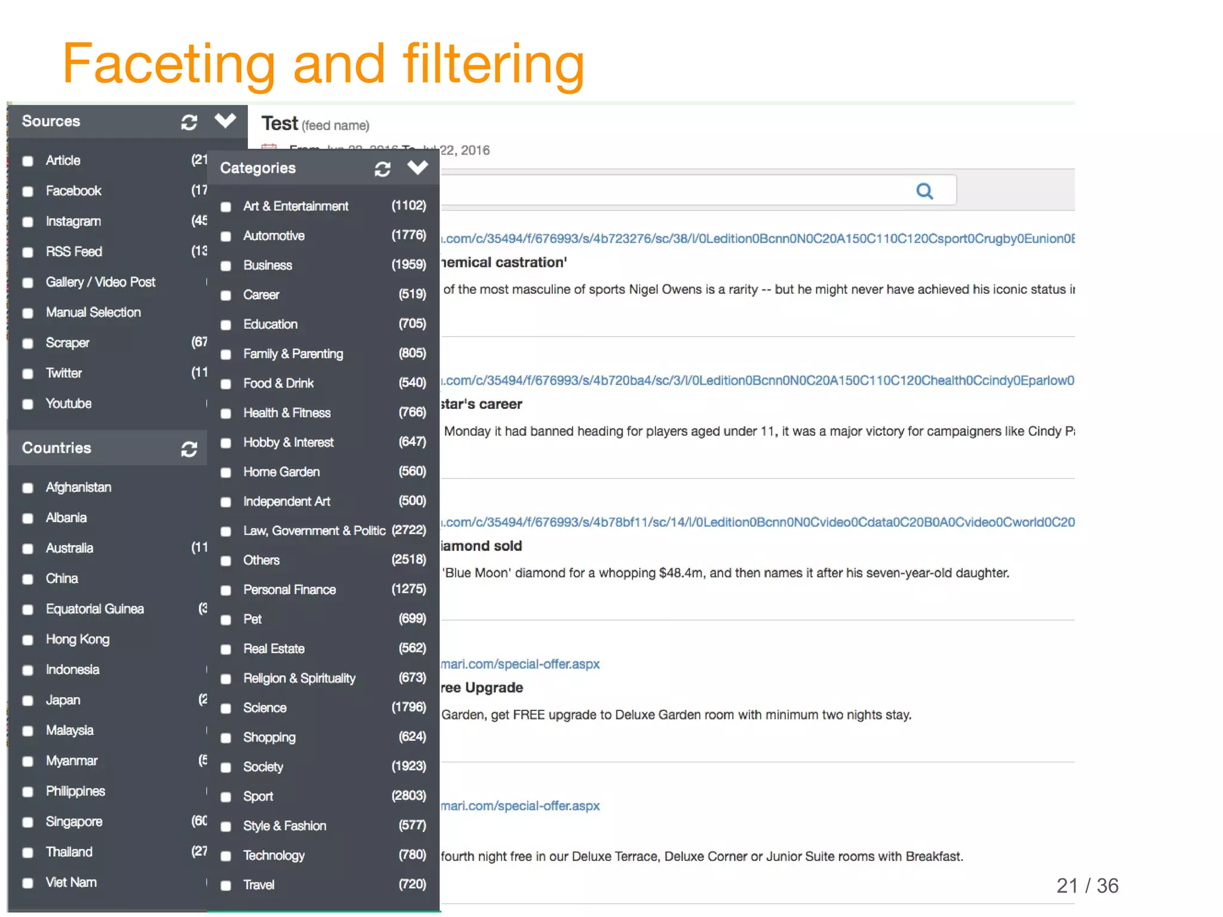Screen dimensions: 1223x917
Task: Open the rugby union article link
Action: [757, 239]
